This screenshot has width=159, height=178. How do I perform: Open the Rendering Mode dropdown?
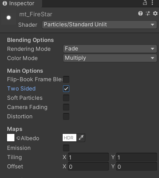110,49
